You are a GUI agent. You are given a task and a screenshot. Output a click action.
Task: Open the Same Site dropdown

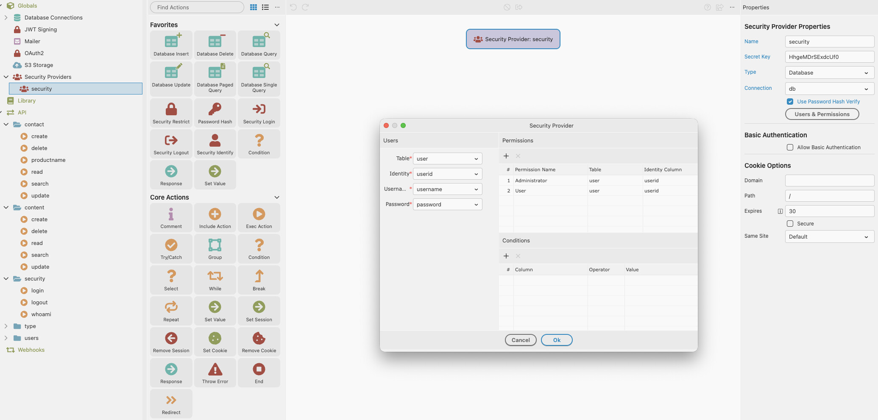click(x=829, y=237)
